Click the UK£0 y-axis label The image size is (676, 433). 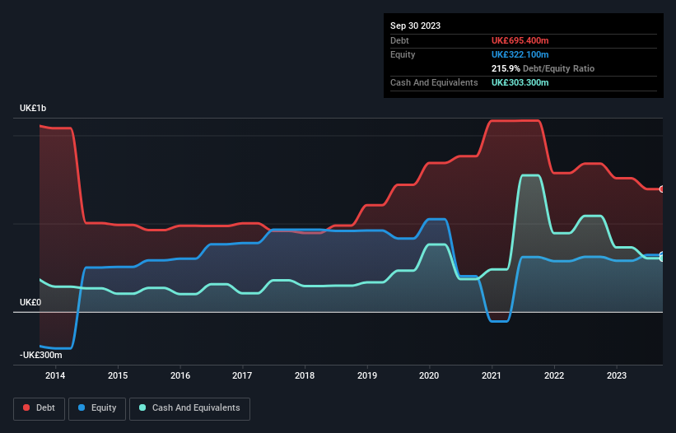pos(30,302)
